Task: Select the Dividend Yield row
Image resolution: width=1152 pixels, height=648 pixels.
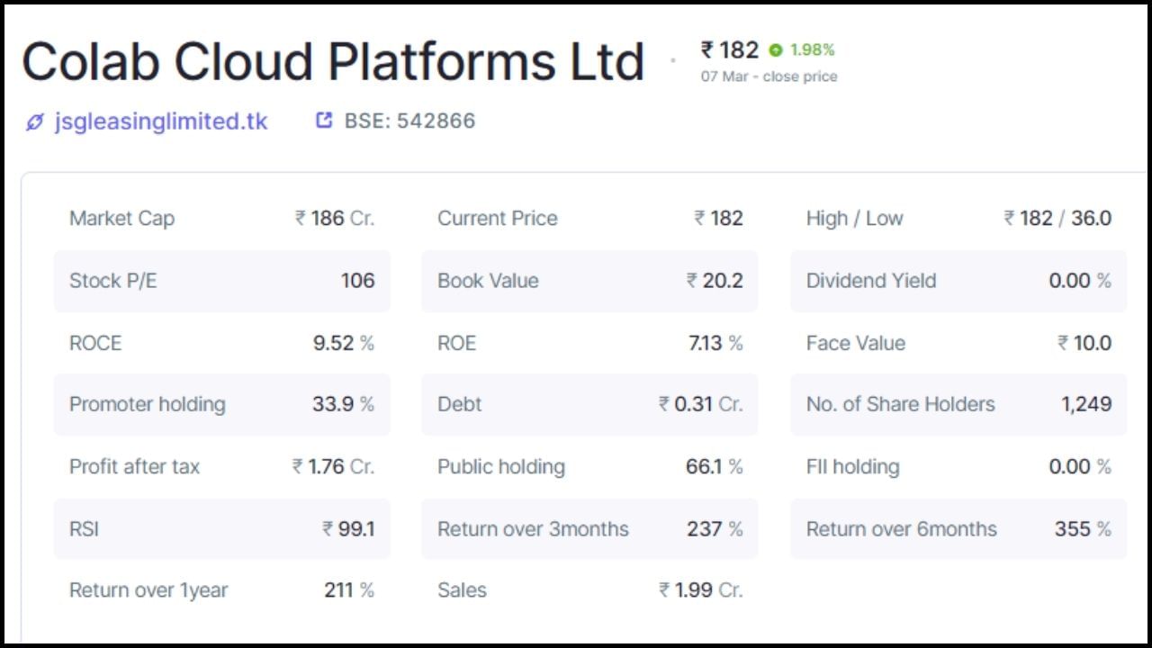Action: coord(958,281)
